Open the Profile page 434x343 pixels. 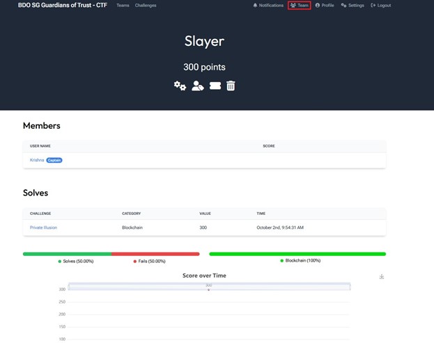click(x=325, y=6)
